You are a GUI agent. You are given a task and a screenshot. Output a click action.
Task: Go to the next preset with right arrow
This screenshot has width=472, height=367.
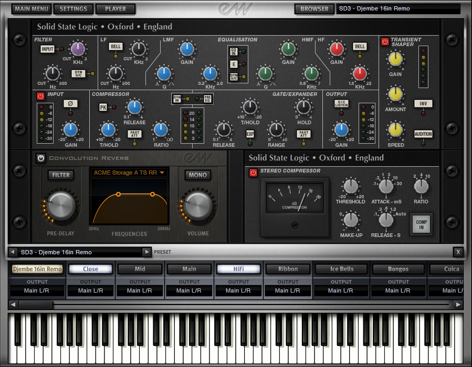[146, 252]
